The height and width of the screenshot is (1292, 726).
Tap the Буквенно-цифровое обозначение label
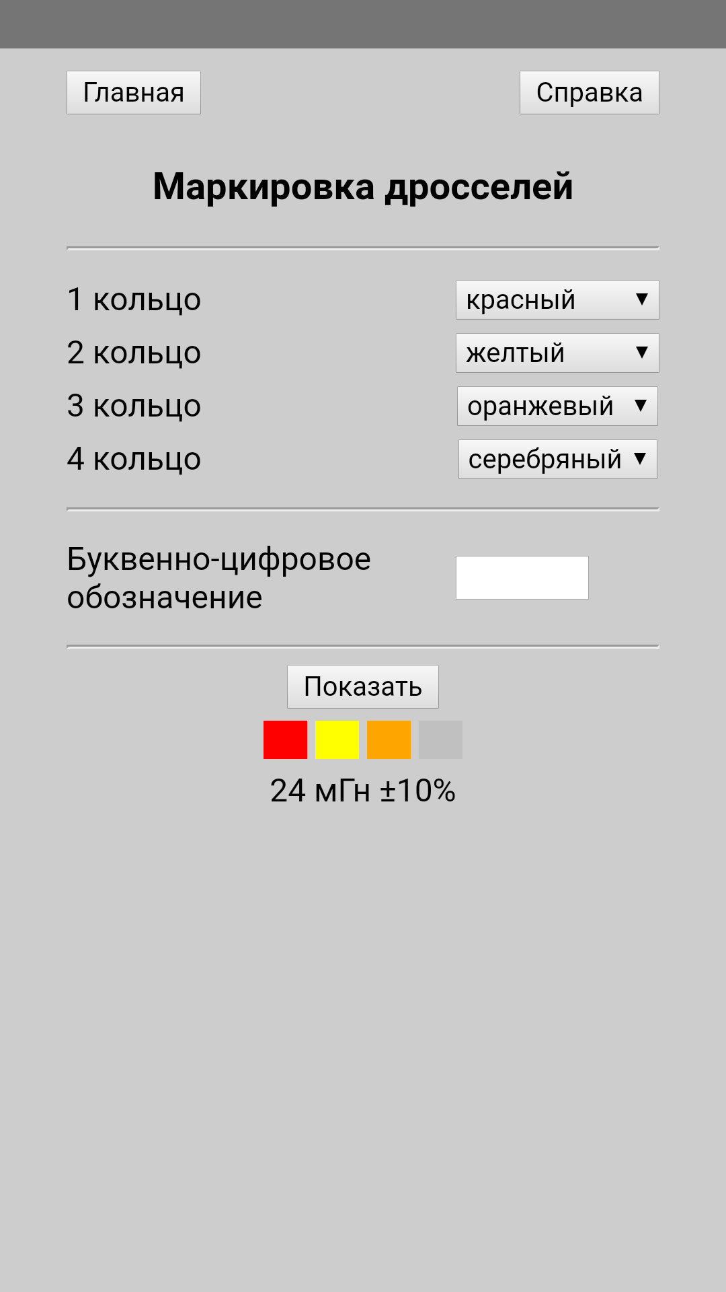(218, 578)
